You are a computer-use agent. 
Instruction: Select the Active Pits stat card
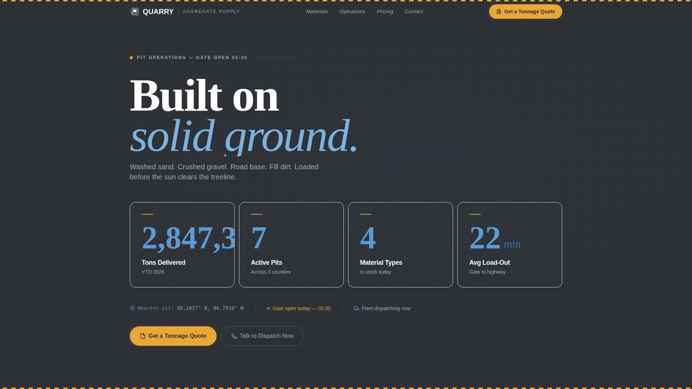click(291, 245)
